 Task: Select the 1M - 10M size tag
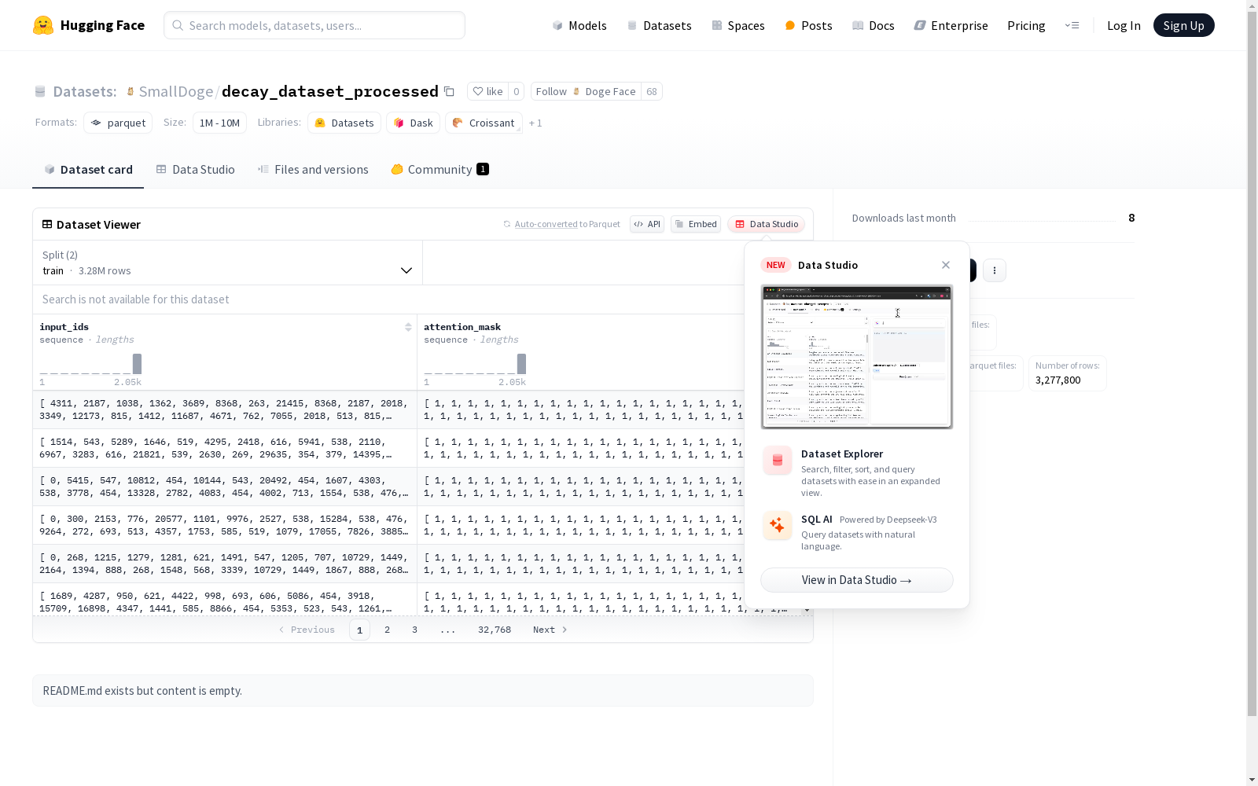[x=219, y=123]
